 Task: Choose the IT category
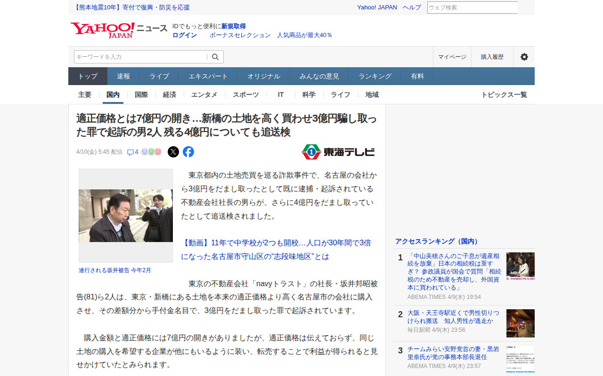coord(281,94)
